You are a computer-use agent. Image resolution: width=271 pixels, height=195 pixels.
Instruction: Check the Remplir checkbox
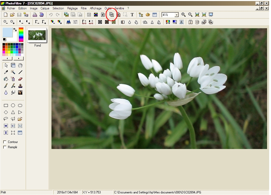coord(4,147)
